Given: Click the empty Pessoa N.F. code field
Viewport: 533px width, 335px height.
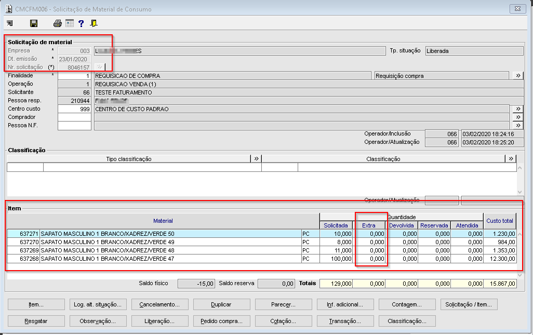Looking at the screenshot, I should (x=74, y=125).
